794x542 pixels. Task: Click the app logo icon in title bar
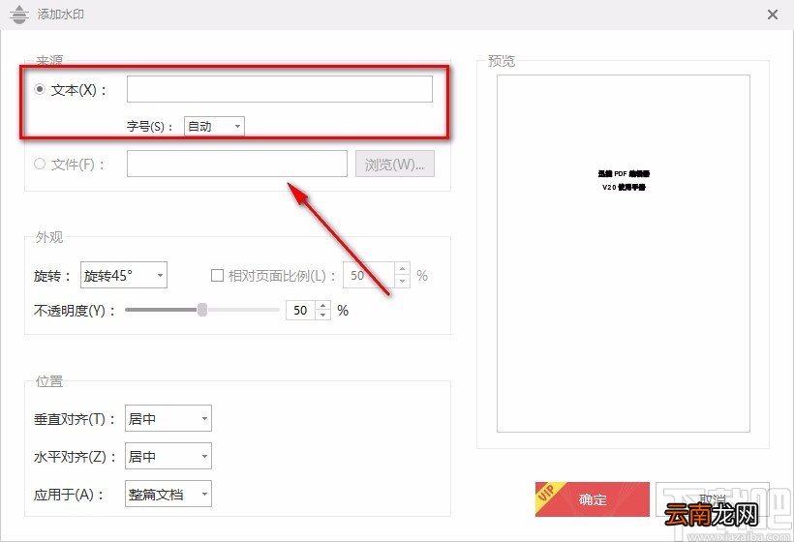(19, 15)
